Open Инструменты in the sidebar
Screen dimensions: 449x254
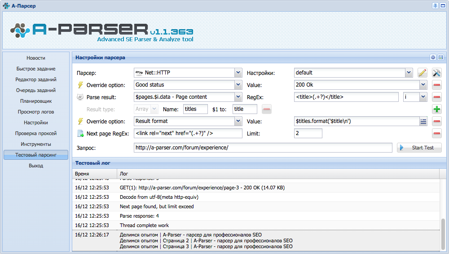click(36, 144)
